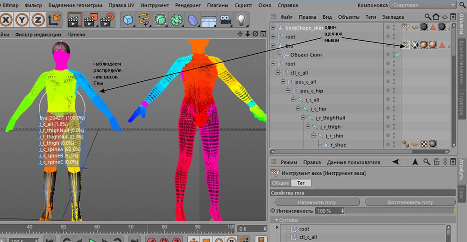Click the render view clapperboard icon

pyautogui.click(x=75, y=20)
